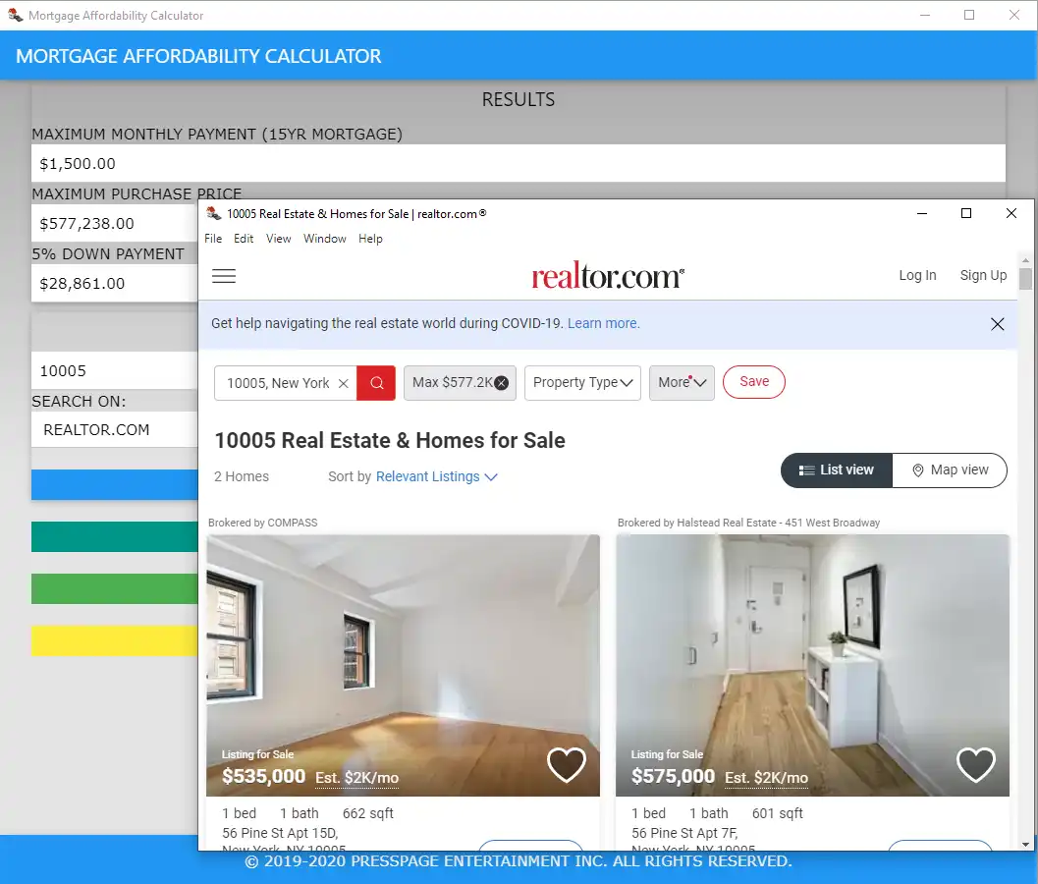Image resolution: width=1038 pixels, height=884 pixels.
Task: Click the 56 Pine St Apt 15D address
Action: point(280,833)
